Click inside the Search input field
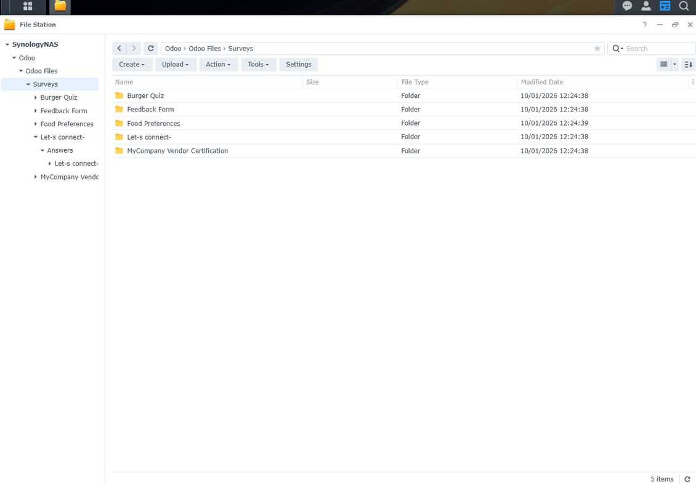 pyautogui.click(x=659, y=49)
